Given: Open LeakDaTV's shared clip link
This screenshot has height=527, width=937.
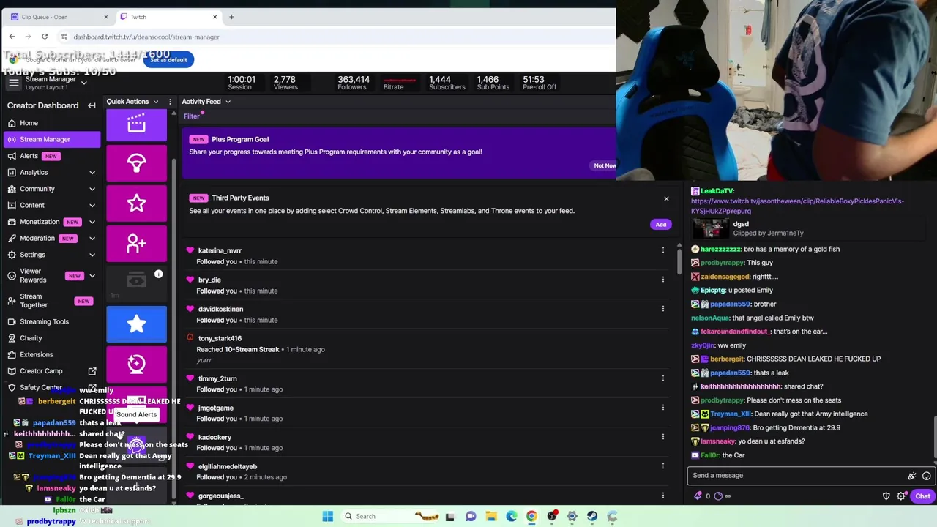Looking at the screenshot, I should pyautogui.click(x=797, y=206).
